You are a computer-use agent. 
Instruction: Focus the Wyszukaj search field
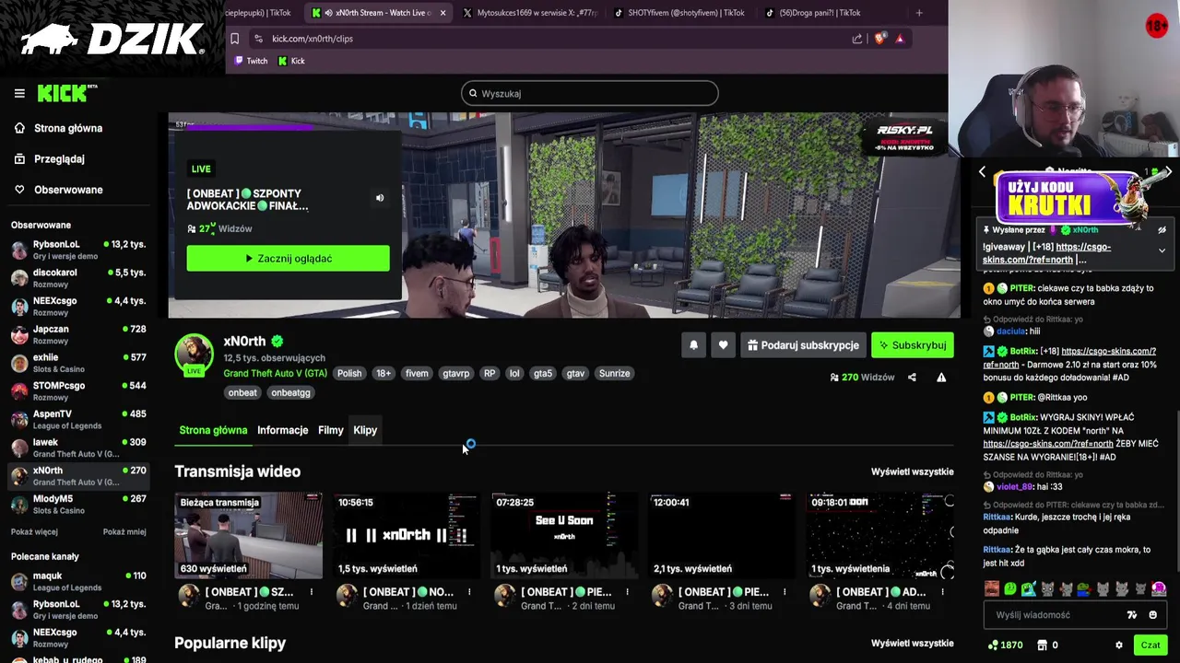(x=590, y=93)
